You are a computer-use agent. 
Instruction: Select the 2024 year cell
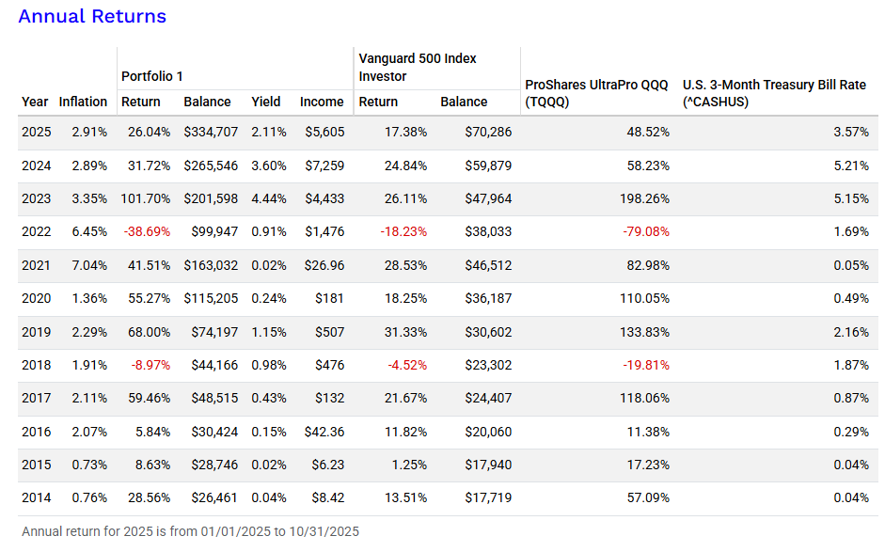tap(36, 166)
